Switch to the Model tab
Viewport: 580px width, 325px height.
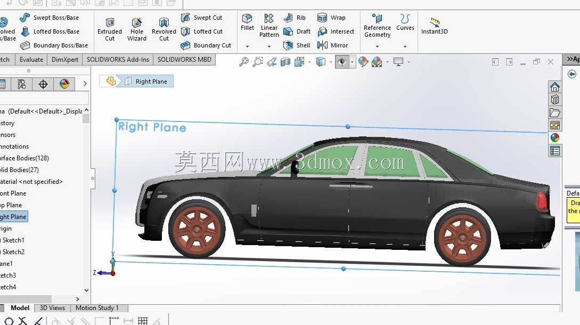[20, 308]
